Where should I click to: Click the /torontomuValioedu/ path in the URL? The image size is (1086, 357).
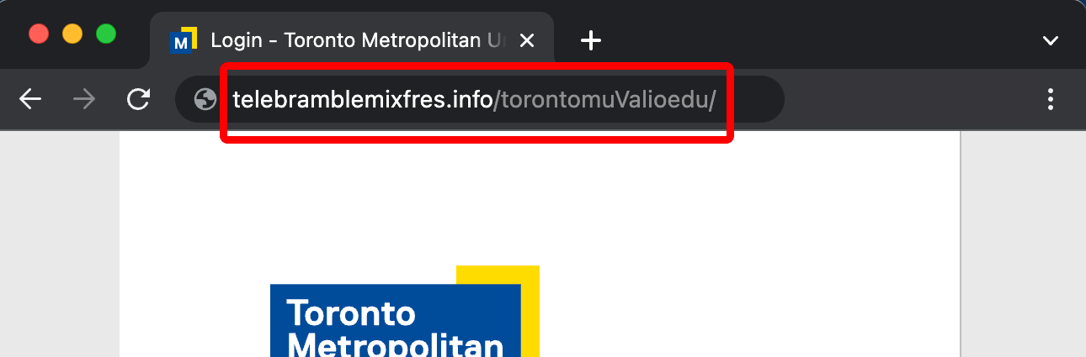[604, 100]
